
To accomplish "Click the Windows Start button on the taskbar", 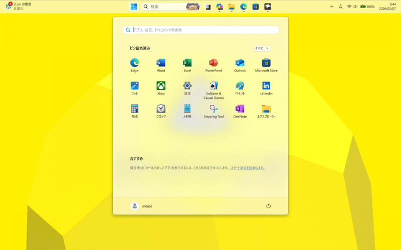I will pyautogui.click(x=134, y=6).
